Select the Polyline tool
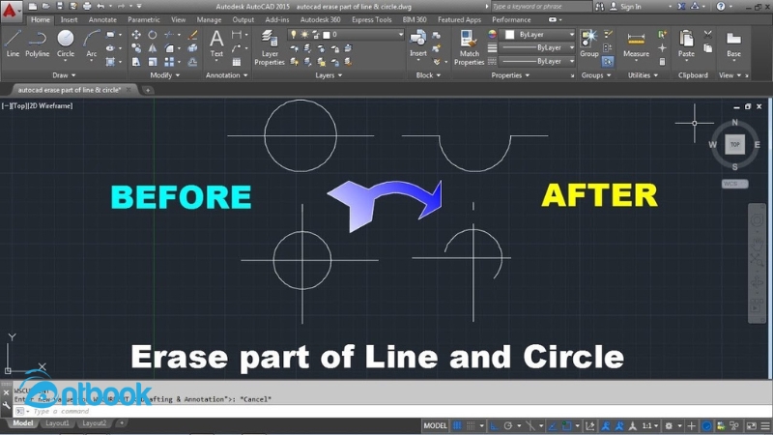 (x=38, y=43)
